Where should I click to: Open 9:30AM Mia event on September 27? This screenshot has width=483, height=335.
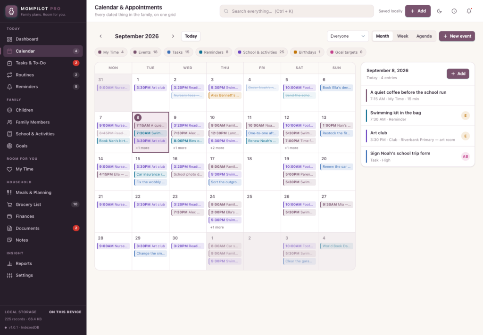pos(337,204)
